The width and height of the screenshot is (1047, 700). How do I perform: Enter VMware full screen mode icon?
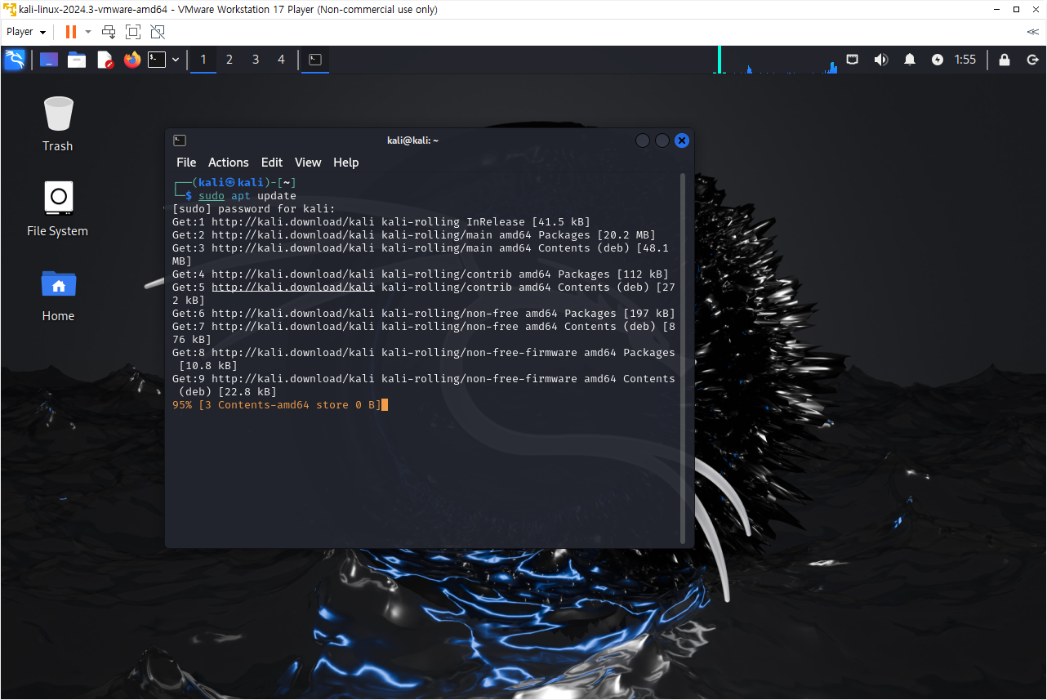tap(133, 32)
